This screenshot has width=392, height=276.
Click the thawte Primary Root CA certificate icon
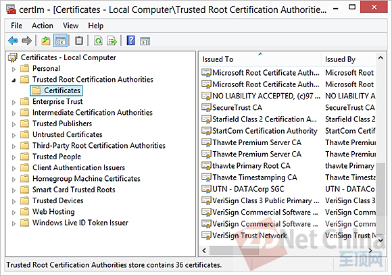tap(206, 166)
